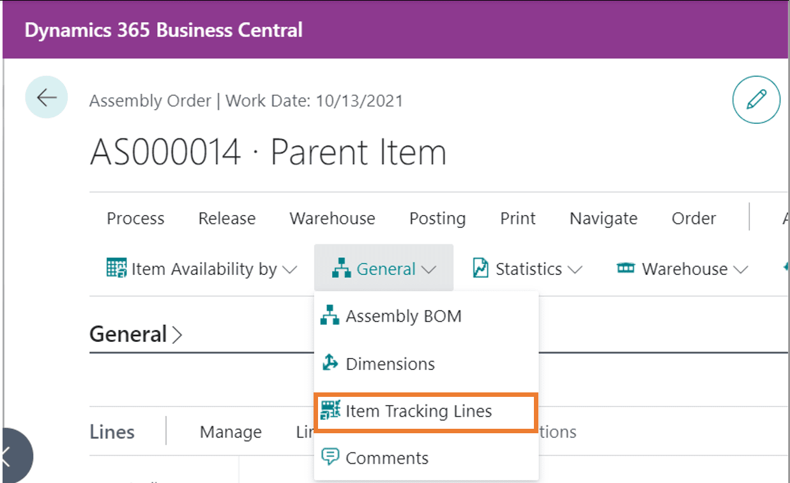Collapse the General dropdown menu
The width and height of the screenshot is (790, 483).
tap(384, 269)
